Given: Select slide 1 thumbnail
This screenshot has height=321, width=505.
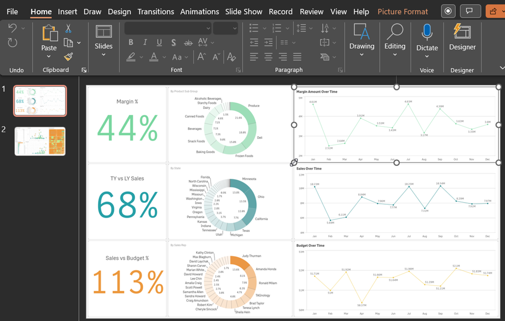Looking at the screenshot, I should point(40,101).
